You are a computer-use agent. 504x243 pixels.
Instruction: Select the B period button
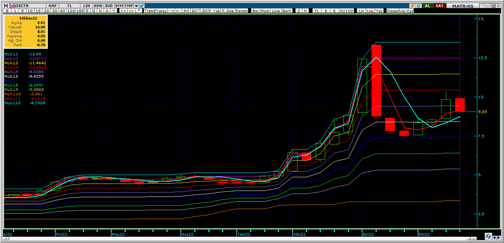[x=7, y=11]
